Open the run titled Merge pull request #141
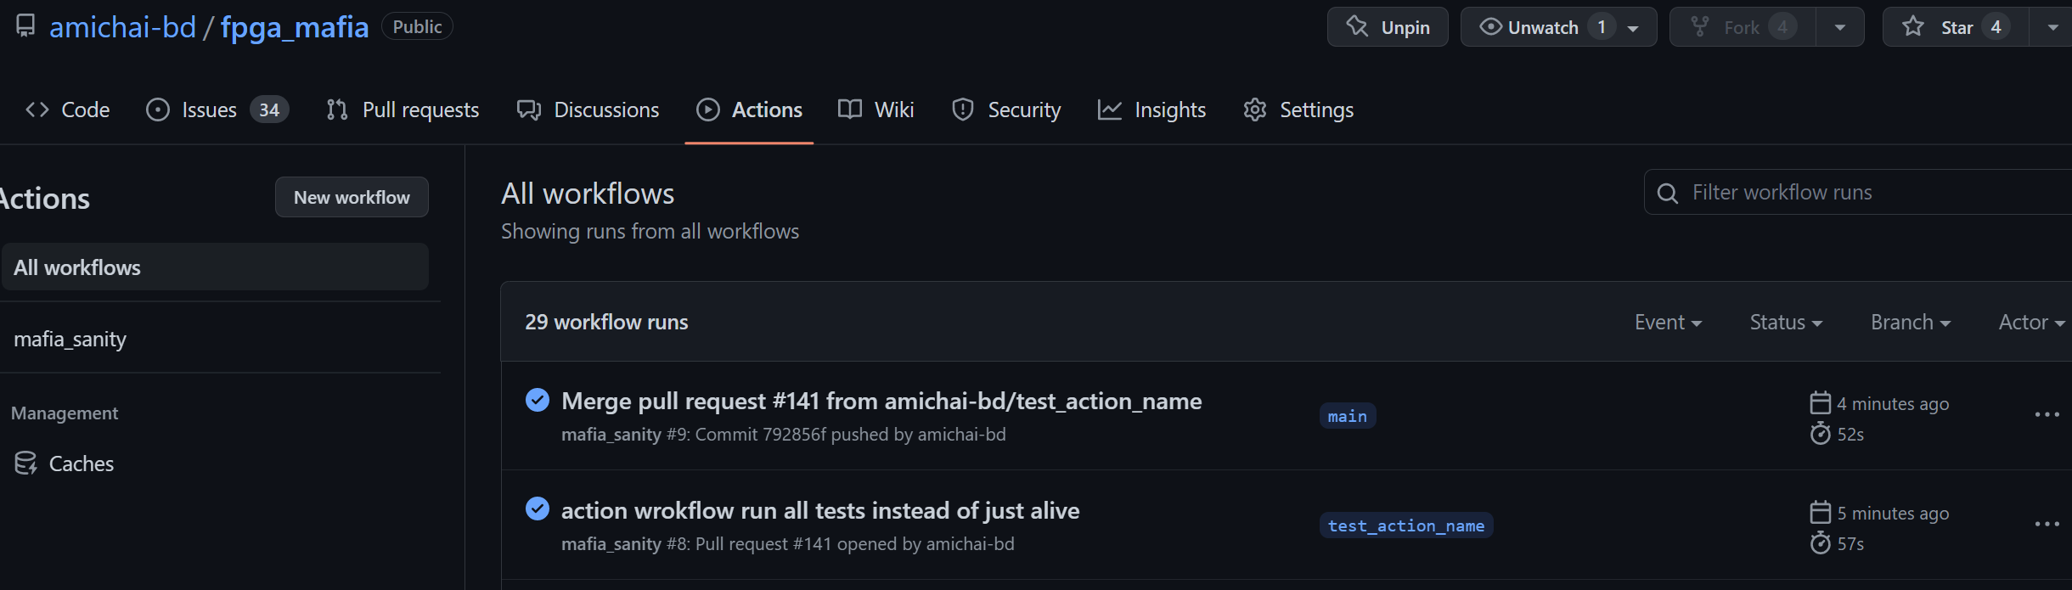 pos(882,400)
